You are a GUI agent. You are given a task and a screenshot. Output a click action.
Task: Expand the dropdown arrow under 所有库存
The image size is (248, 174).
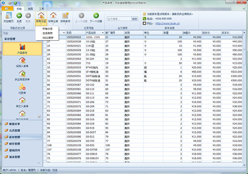point(65,24)
